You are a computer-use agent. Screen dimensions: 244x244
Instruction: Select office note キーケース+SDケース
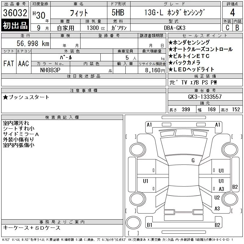[32, 228]
